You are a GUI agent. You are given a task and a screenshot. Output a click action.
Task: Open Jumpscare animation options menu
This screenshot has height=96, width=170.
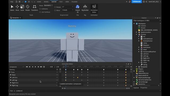tap(23, 67)
